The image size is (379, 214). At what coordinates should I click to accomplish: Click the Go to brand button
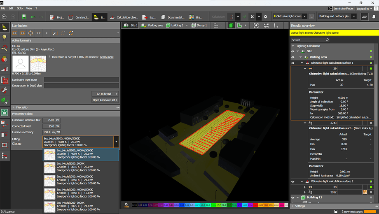105,94
